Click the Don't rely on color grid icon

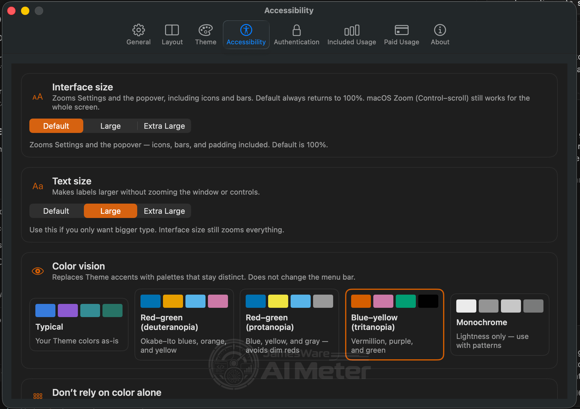[38, 396]
